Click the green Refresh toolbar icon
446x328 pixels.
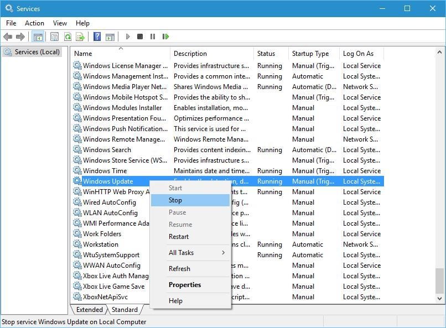pos(68,37)
